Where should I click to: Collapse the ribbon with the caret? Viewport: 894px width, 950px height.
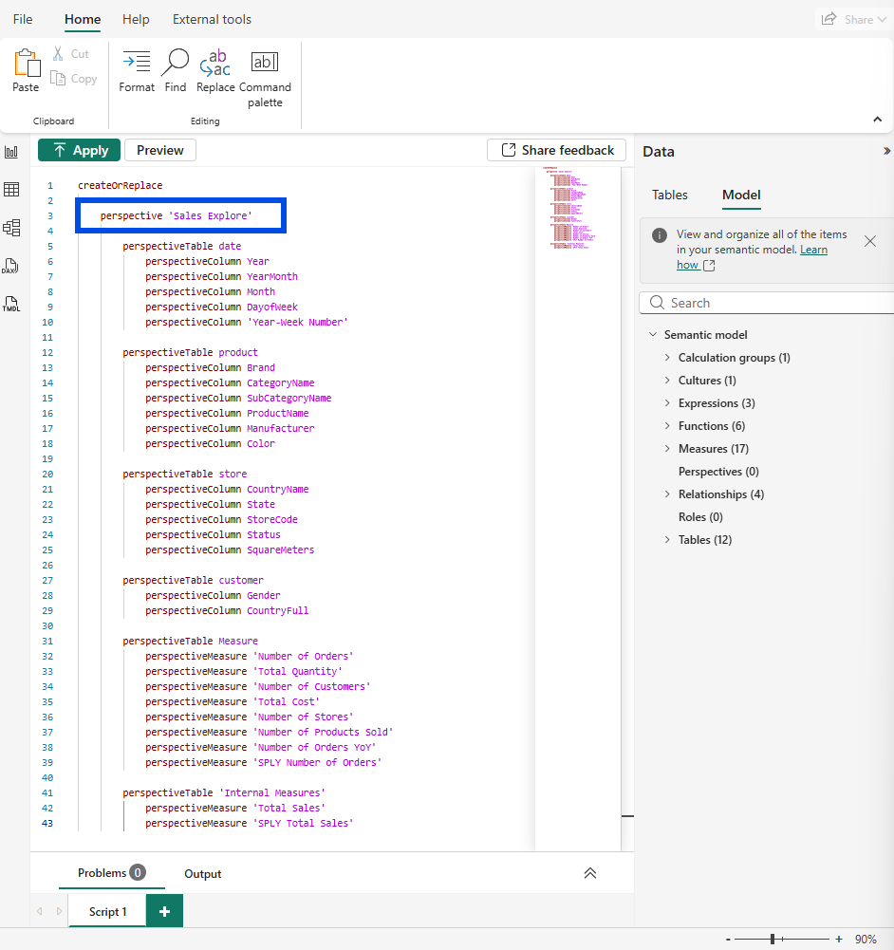pyautogui.click(x=878, y=120)
